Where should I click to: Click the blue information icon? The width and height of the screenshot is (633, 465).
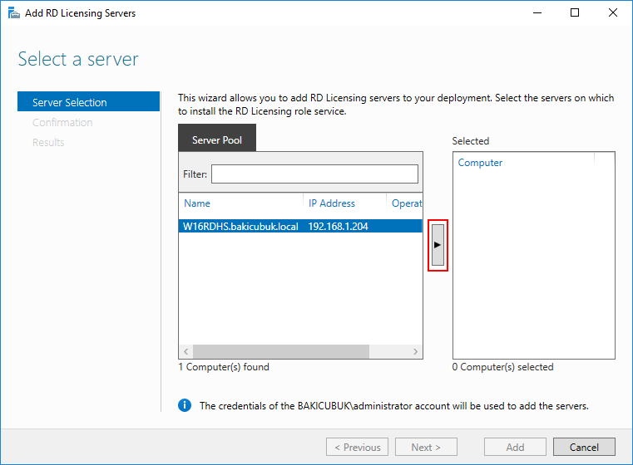coord(185,405)
